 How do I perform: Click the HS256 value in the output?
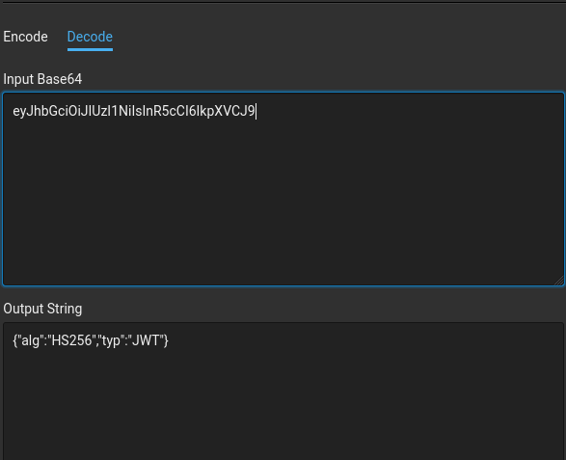(x=71, y=340)
